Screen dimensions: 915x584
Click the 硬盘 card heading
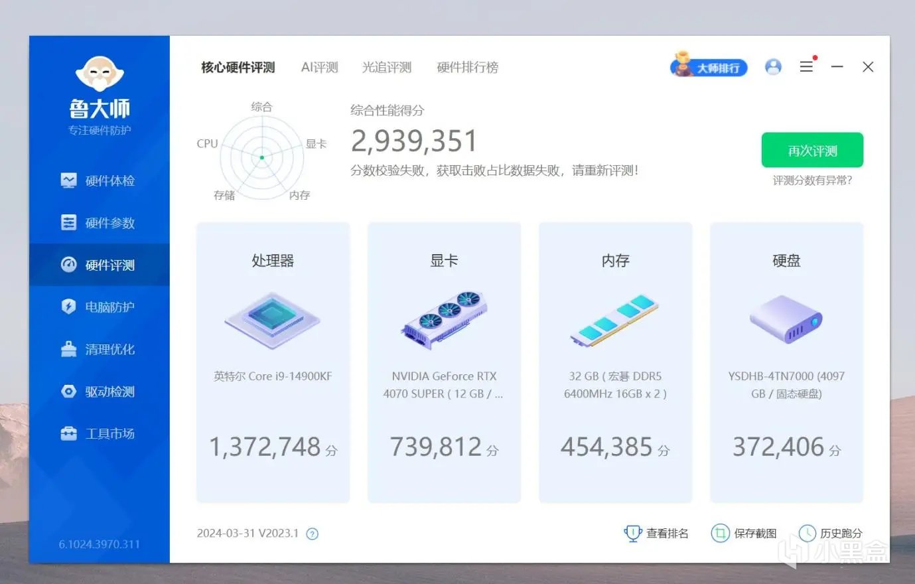point(786,261)
